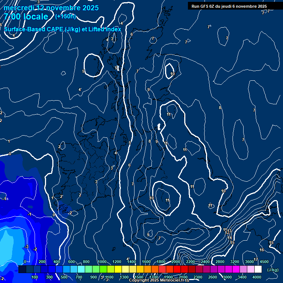
Task: Click the 'Run GFS 0Z du jeudi 6 novembre 2025' banner
Action: 229,6
